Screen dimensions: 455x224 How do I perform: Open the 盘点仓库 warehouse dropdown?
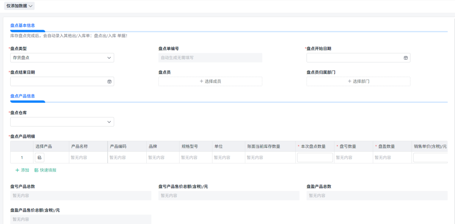pos(62,122)
